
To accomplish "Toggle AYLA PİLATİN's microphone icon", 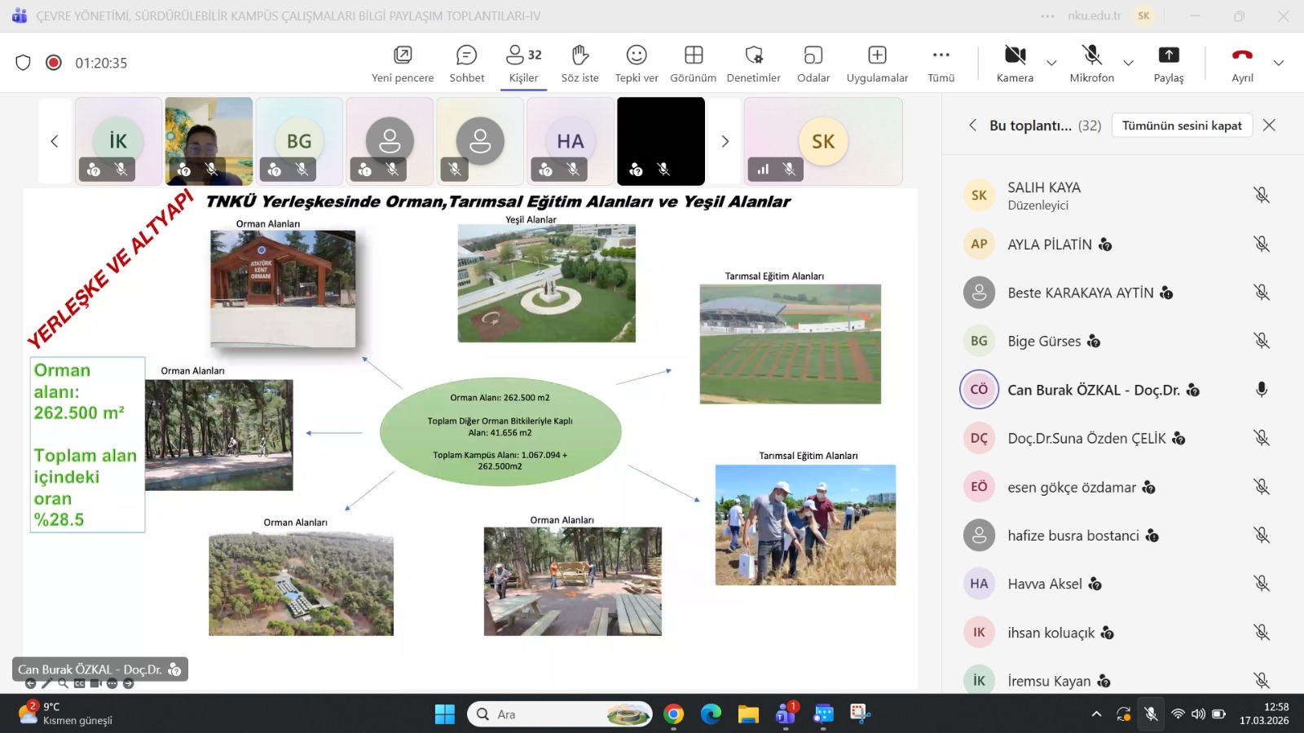I will (x=1261, y=244).
